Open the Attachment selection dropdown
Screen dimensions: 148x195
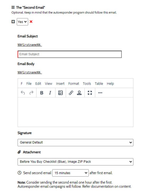tap(75, 162)
